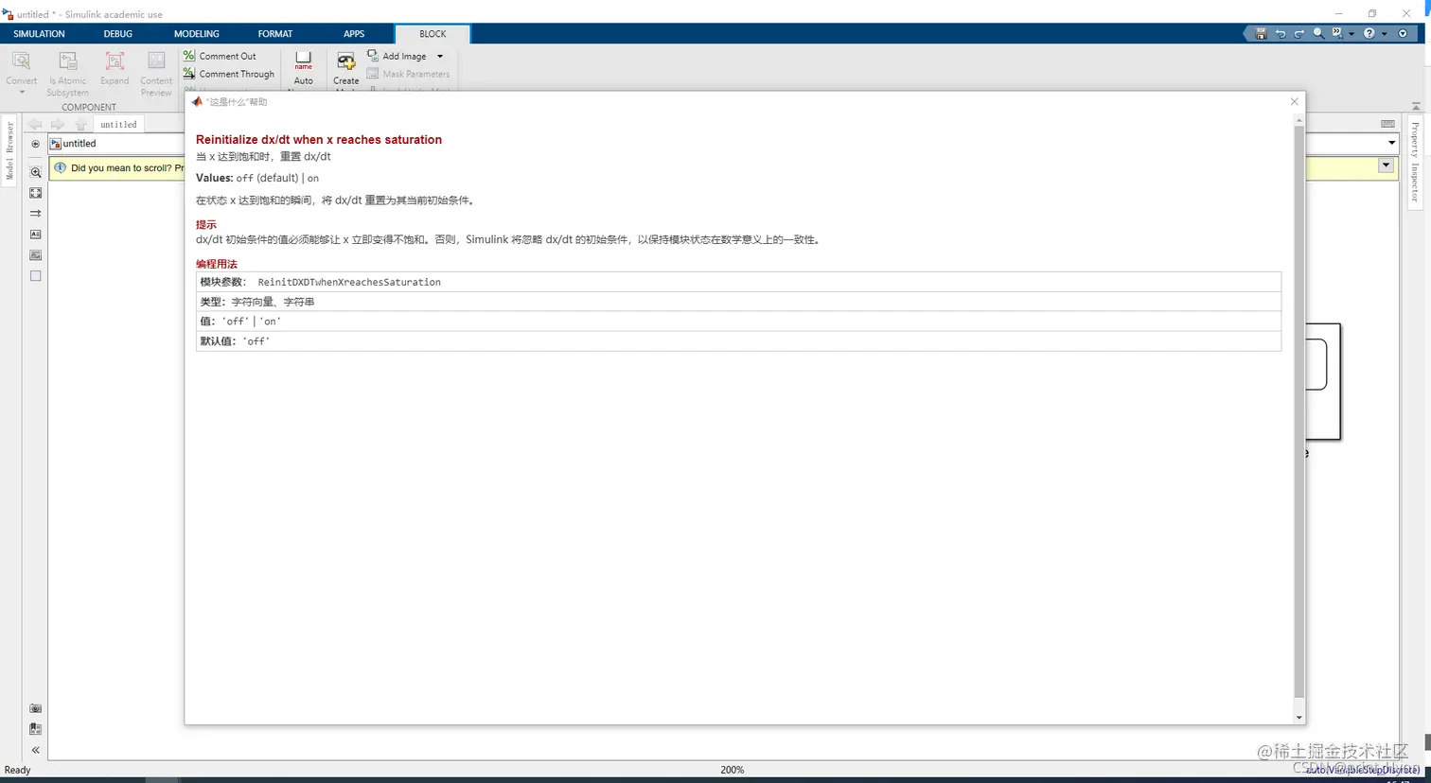1431x783 pixels.
Task: Expand the dropdown beside shortcuts icon
Action: 1351,34
